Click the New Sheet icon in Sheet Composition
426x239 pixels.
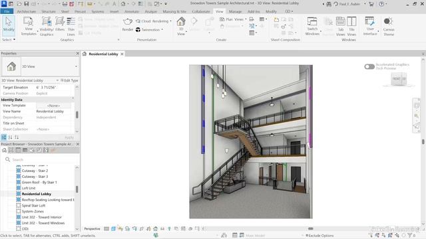point(276,19)
